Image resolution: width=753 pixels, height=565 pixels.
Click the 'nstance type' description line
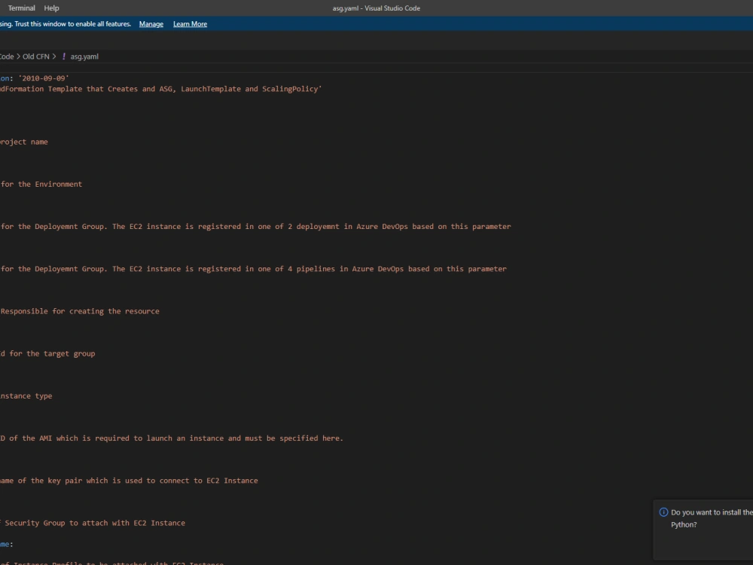(x=26, y=396)
